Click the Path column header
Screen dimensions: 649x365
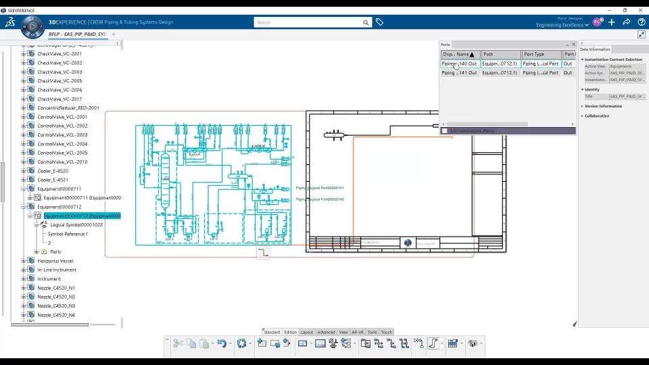(501, 54)
